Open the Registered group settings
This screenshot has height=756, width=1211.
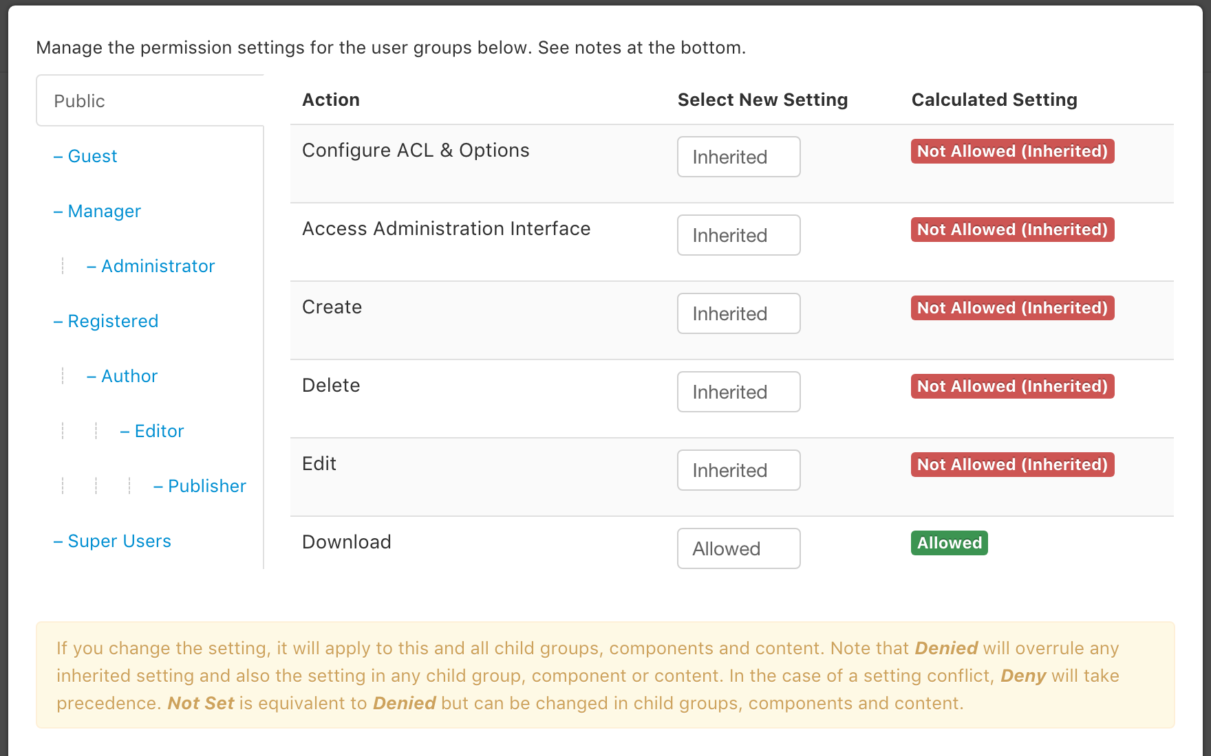(x=113, y=321)
